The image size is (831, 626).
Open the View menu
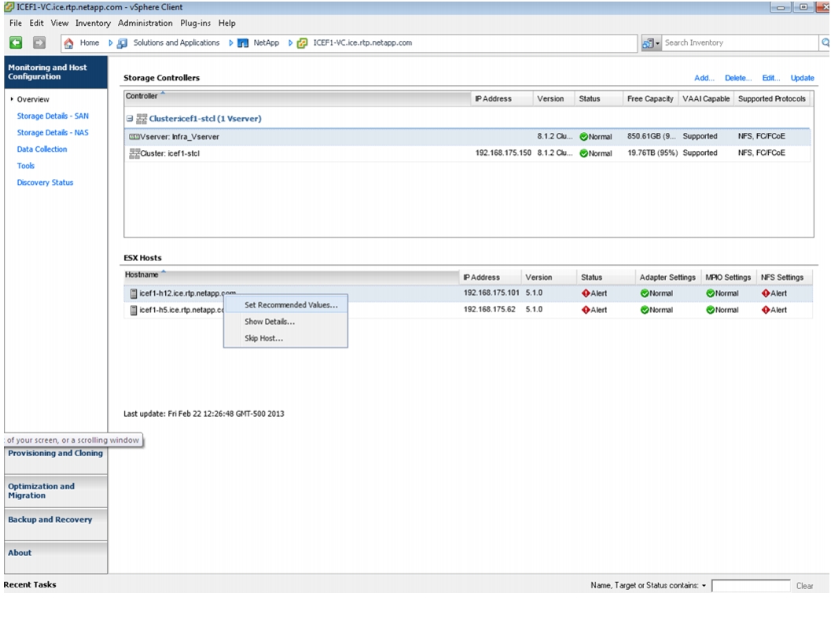(x=60, y=24)
